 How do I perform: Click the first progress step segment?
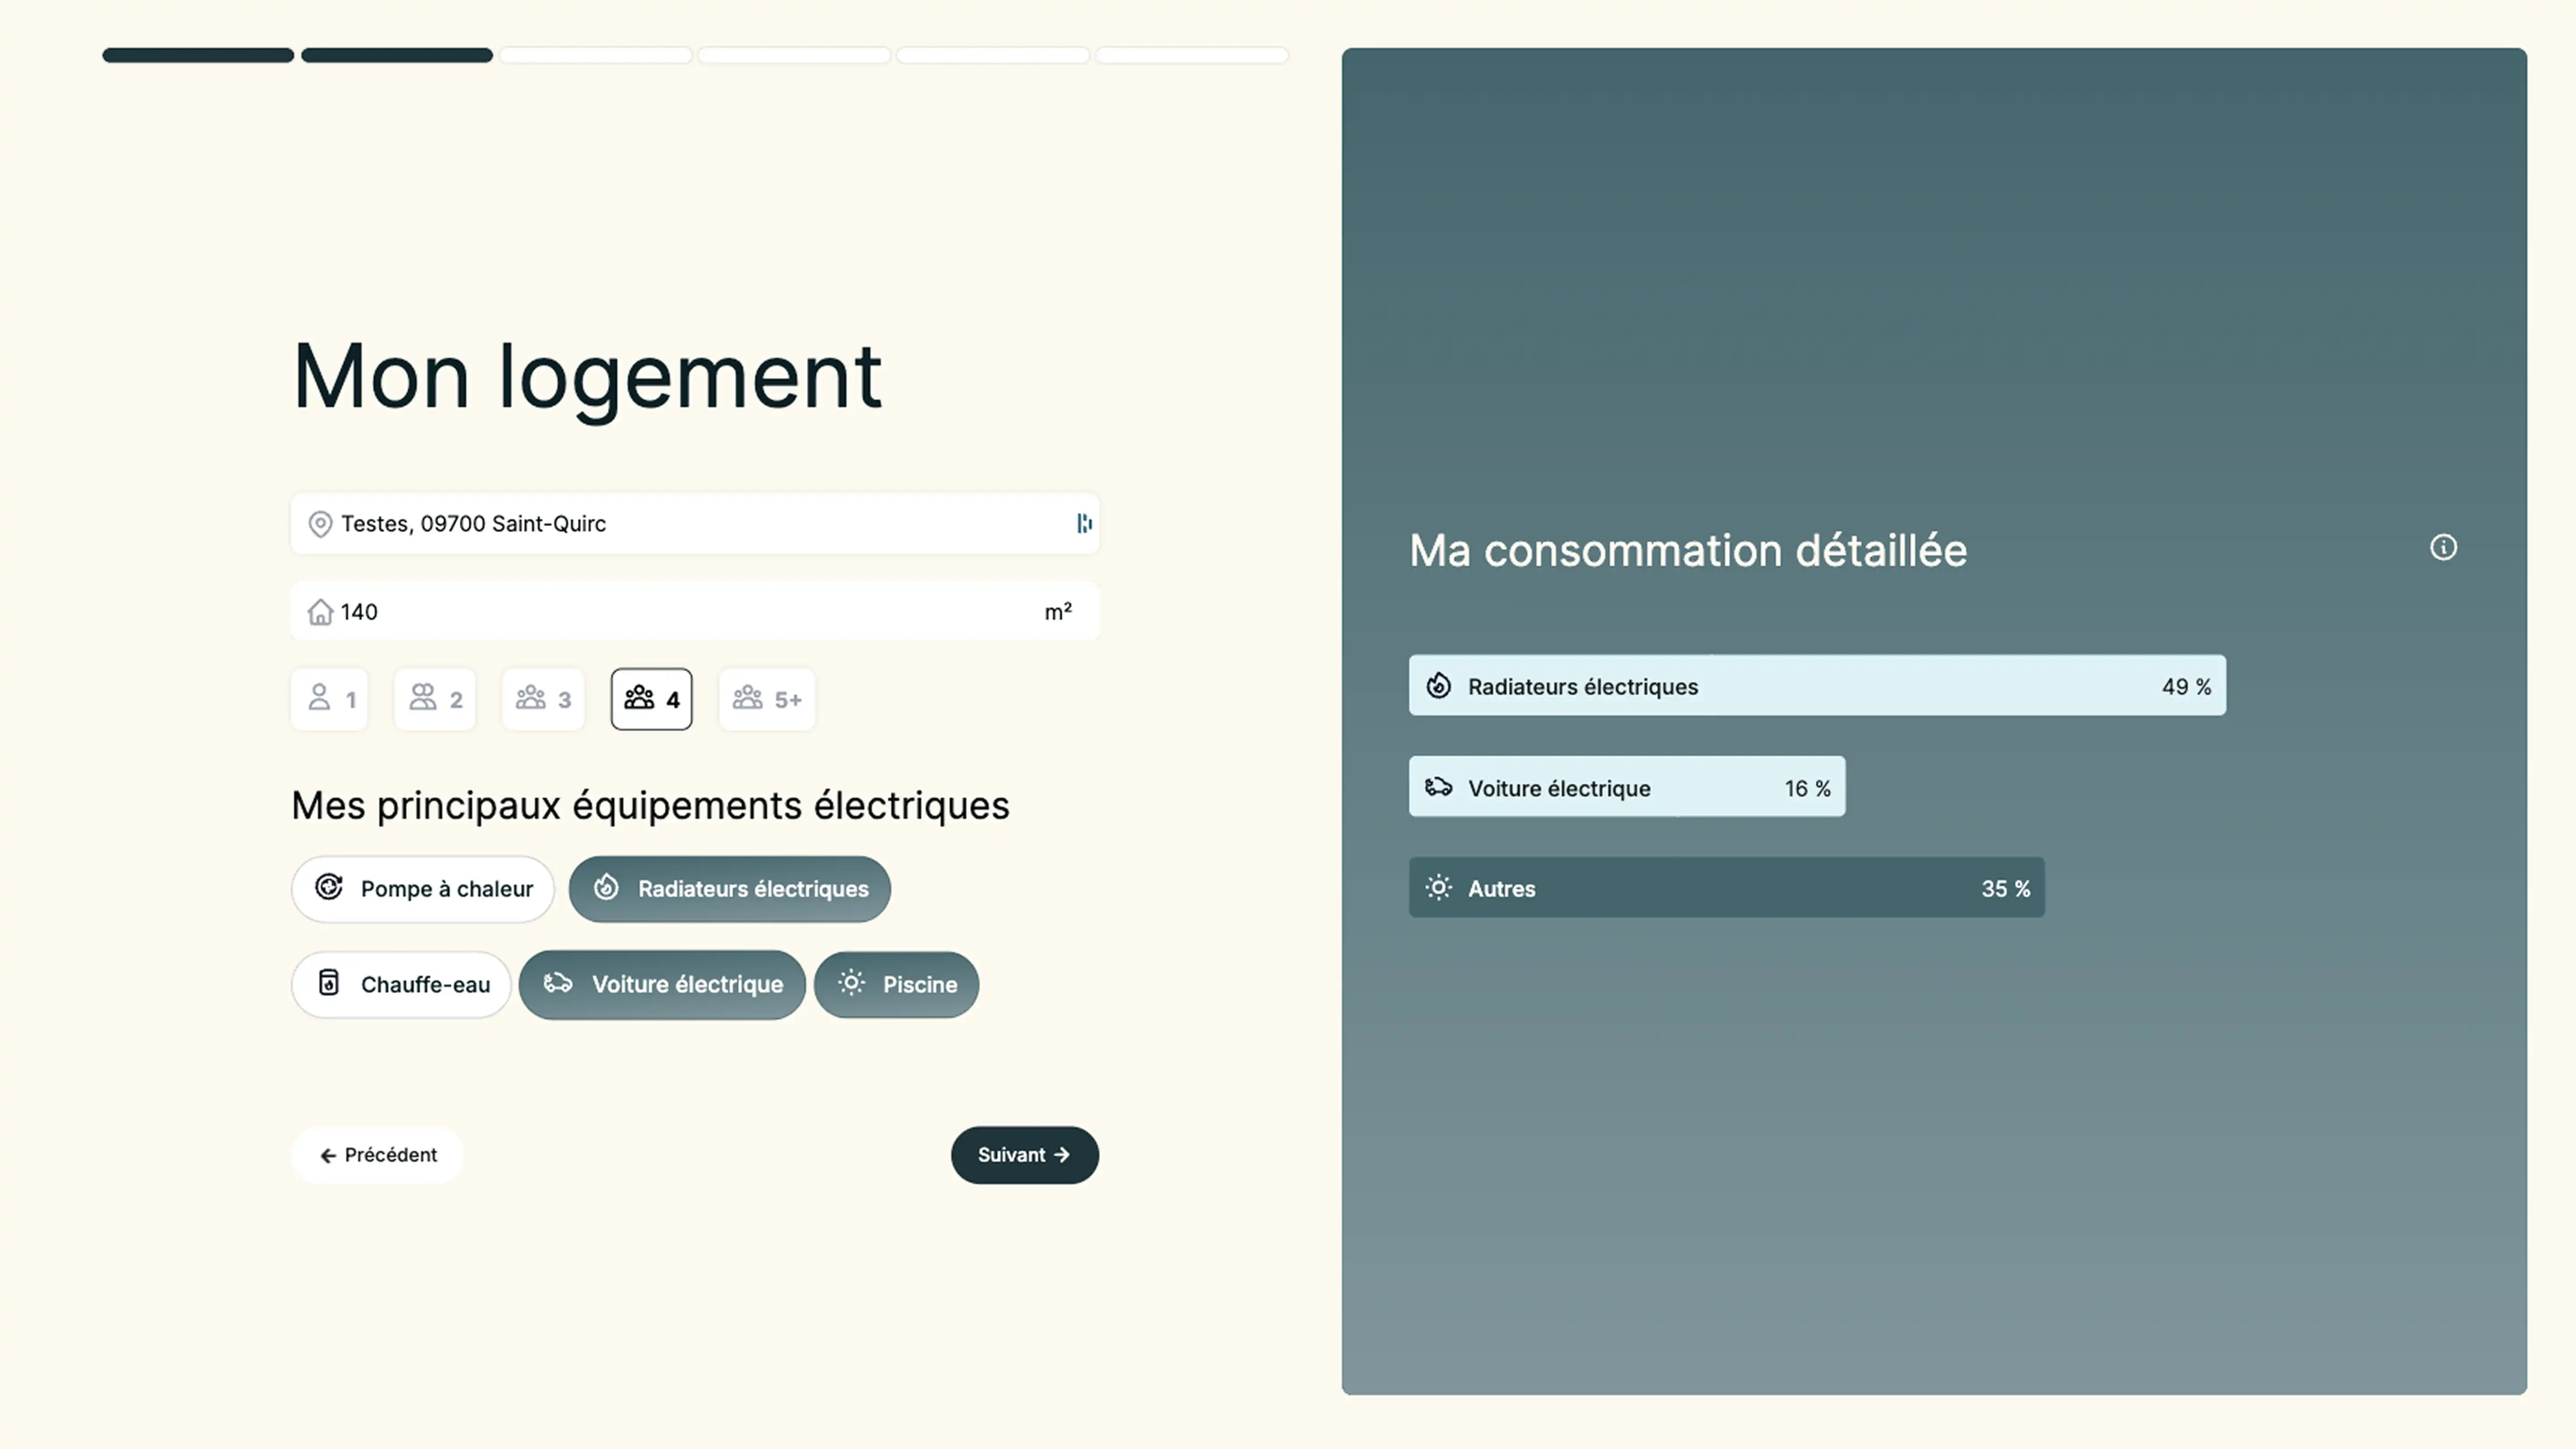(x=198, y=55)
